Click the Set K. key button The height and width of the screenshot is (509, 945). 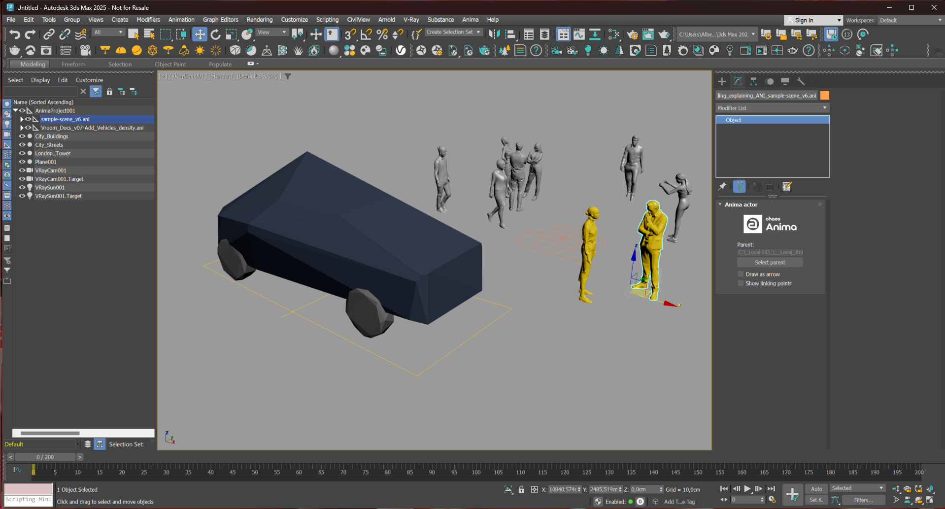[x=816, y=500]
